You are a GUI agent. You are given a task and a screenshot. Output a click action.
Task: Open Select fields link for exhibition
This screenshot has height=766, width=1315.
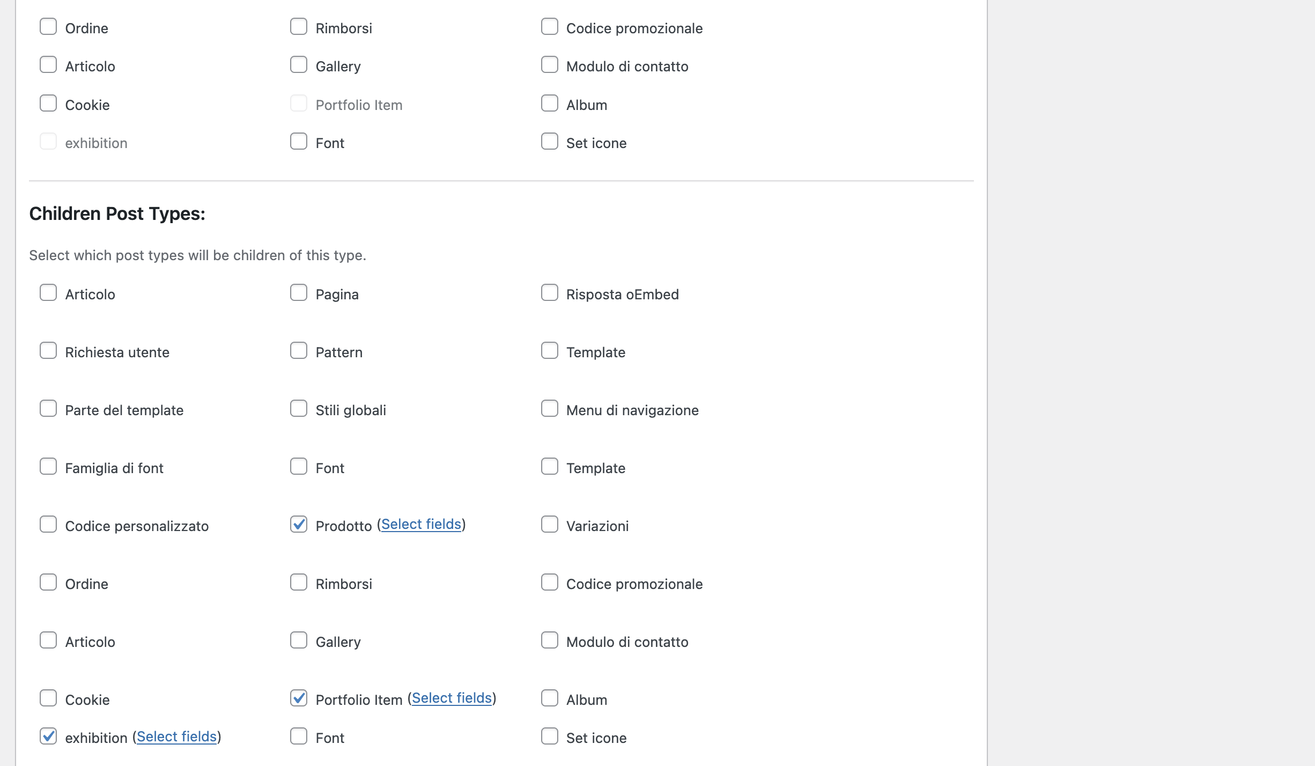176,737
